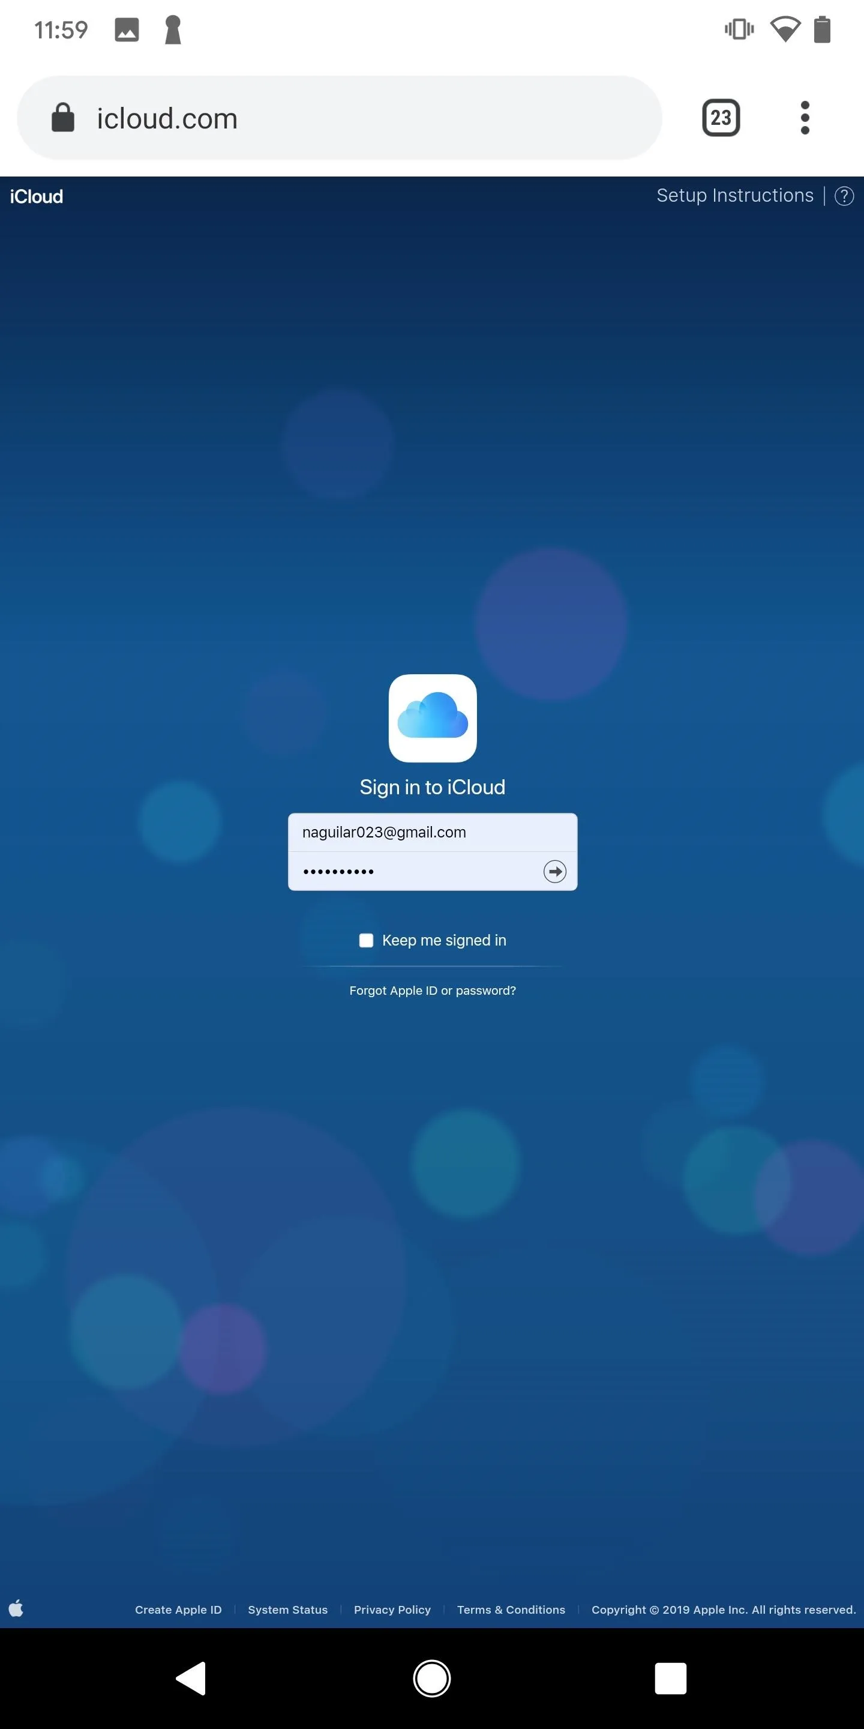Image resolution: width=864 pixels, height=1729 pixels.
Task: Tap the sign-in arrow button
Action: [555, 871]
